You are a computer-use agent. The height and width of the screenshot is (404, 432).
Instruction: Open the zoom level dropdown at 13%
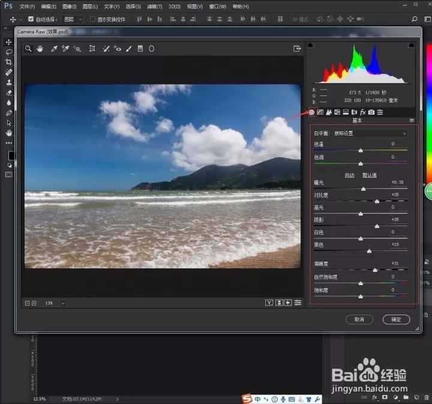63,303
